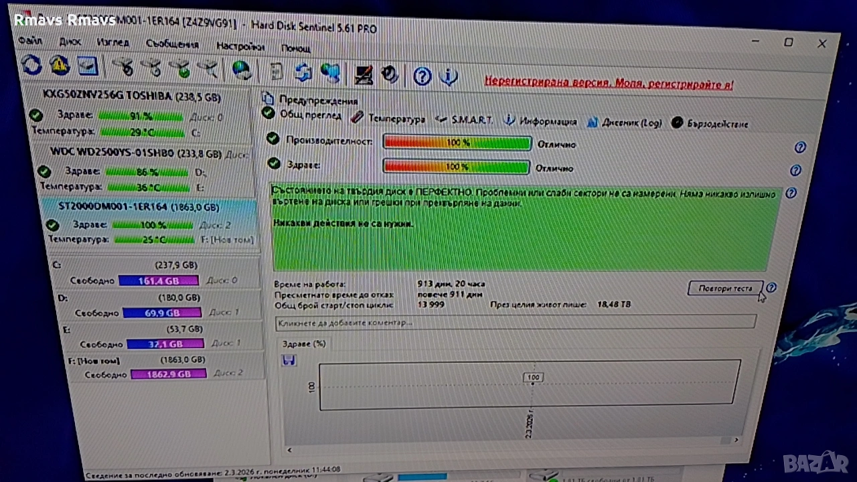Click the Toshiba disk 91 % health bar

point(141,116)
